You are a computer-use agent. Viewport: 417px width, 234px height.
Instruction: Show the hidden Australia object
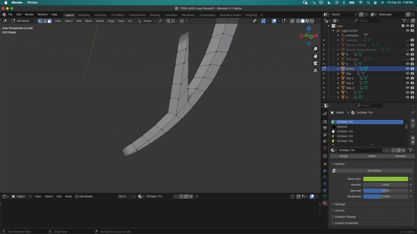[407, 40]
